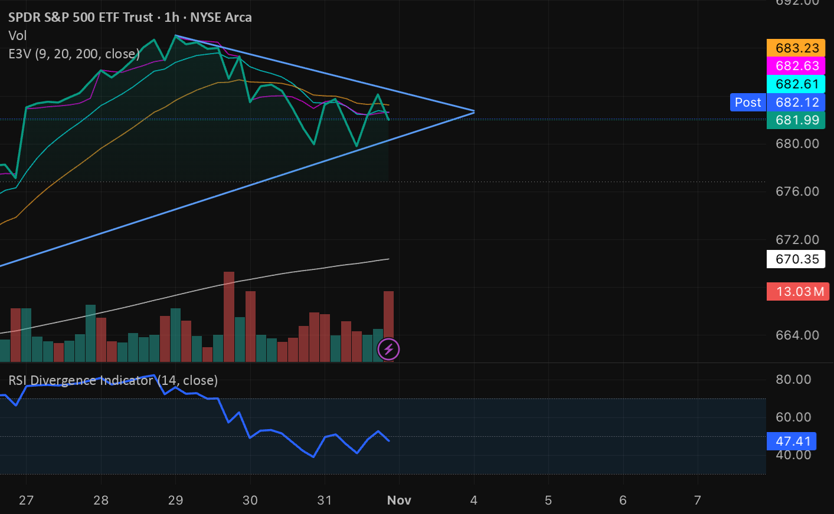Click the orange 683.23 price label
Screen dimensions: 834x514
(x=796, y=48)
